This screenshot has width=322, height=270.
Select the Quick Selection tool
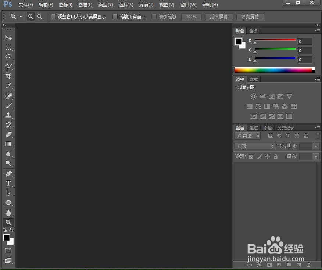8,66
